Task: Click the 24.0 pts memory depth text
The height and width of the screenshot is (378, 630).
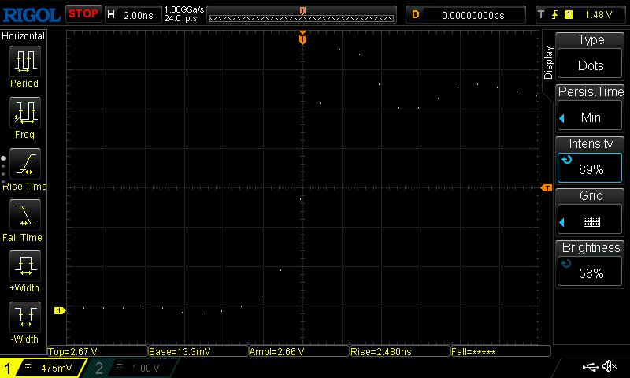Action: [180, 18]
